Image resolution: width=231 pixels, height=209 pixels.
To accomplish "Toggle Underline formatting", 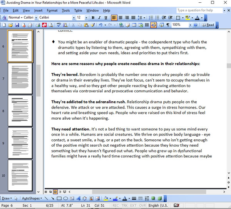I will click(106, 18).
